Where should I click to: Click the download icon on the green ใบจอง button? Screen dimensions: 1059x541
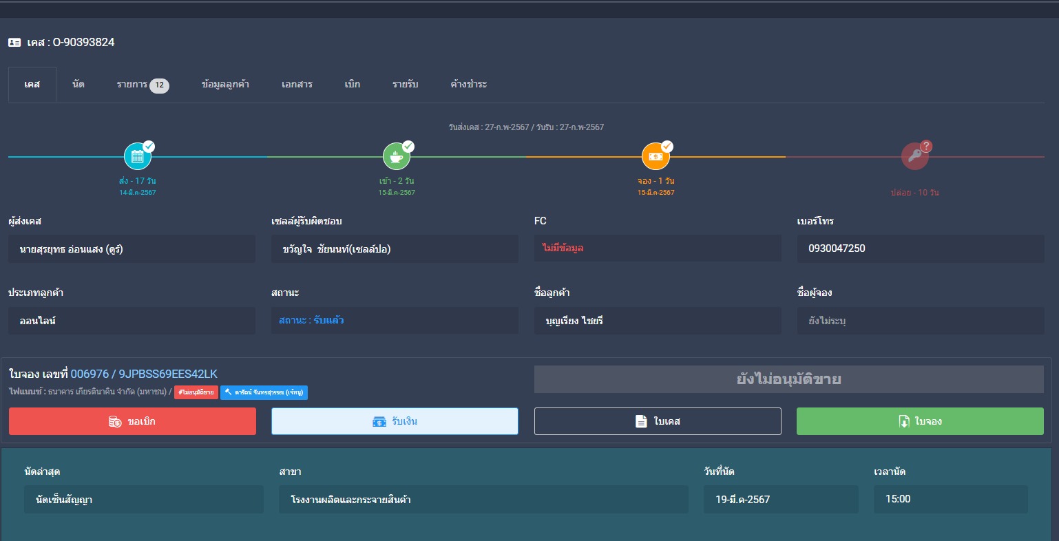pyautogui.click(x=904, y=421)
